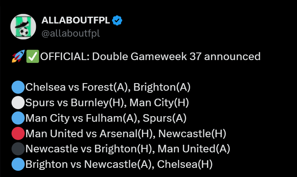297x177 pixels.
Task: Click the rocket emoji in the tweet
Action: [18, 56]
